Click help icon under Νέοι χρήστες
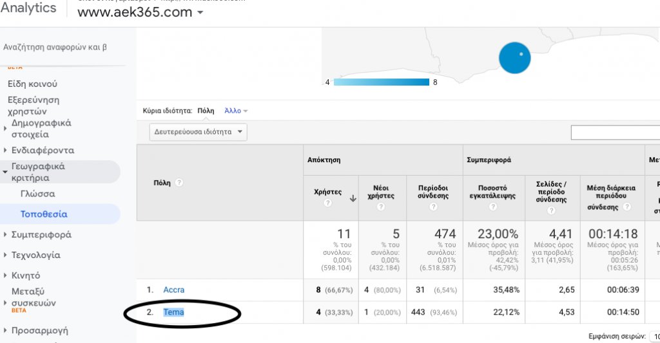Viewport: 660px width, 343px height. click(x=381, y=207)
